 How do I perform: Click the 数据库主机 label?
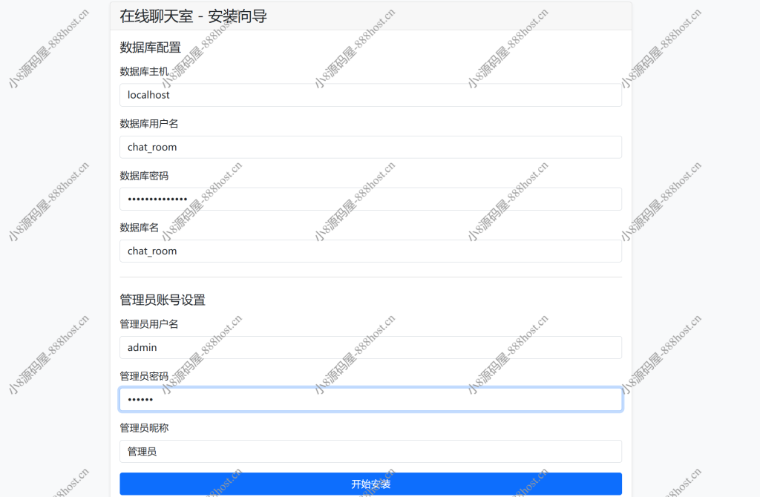144,72
